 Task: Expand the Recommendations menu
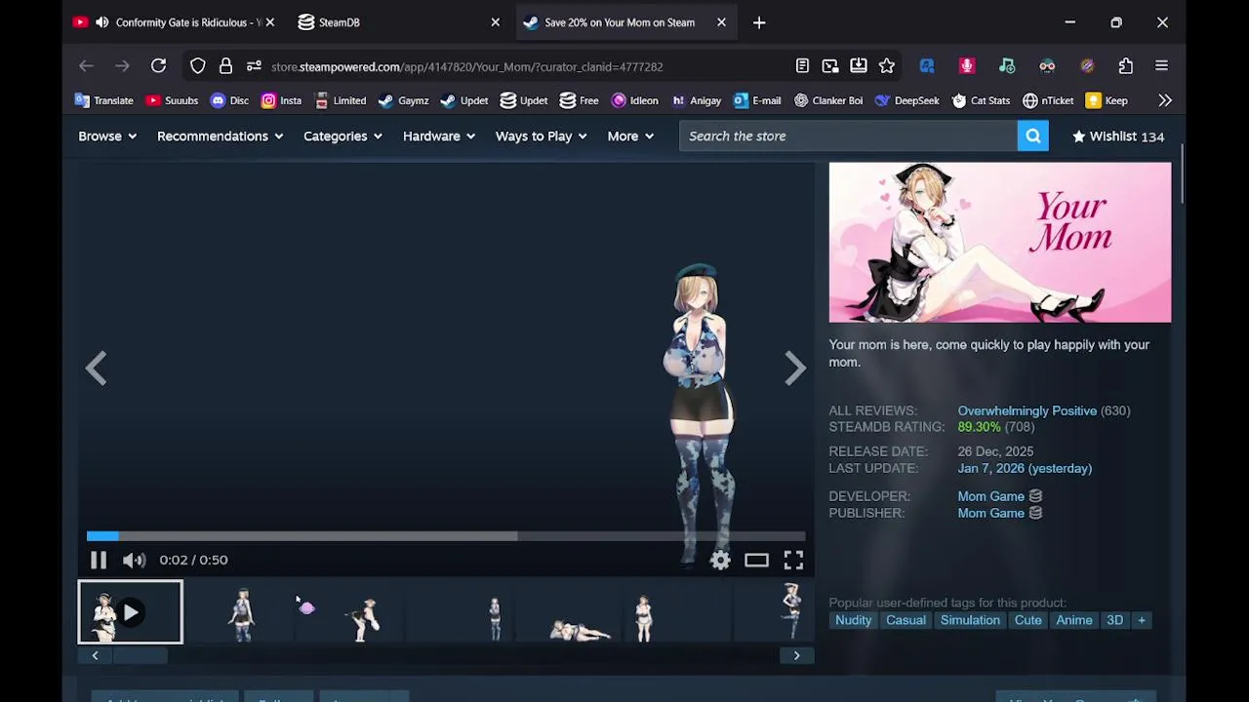click(220, 136)
